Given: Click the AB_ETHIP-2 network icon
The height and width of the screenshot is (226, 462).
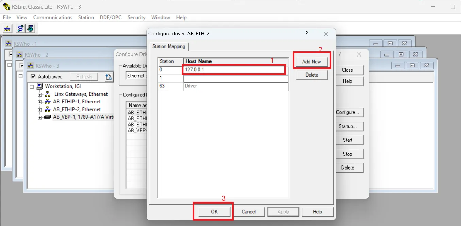Looking at the screenshot, I should (x=48, y=109).
